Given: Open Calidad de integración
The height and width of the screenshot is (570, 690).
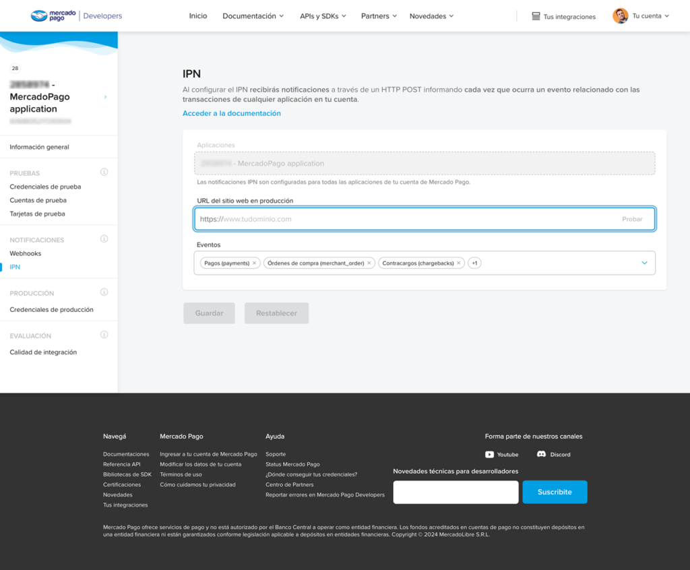Looking at the screenshot, I should [x=43, y=352].
